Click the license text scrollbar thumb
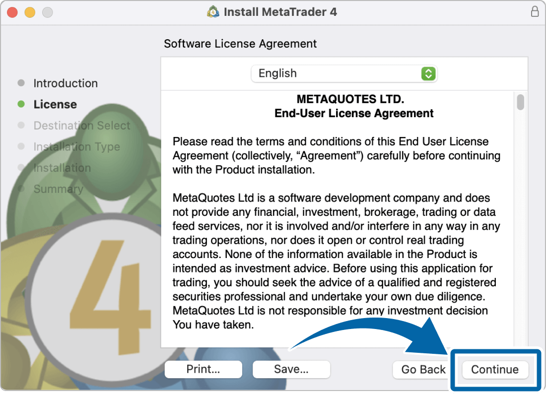Screen dimensions: 546x394 (x=520, y=102)
